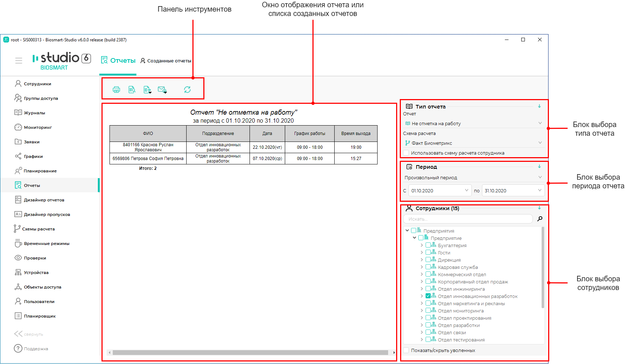
Task: Collapse the Сотрудники (15) block
Action: coord(539,208)
